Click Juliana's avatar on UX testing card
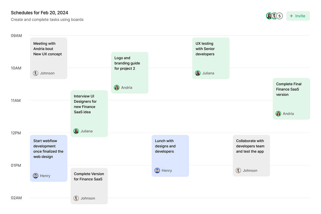 (198, 73)
